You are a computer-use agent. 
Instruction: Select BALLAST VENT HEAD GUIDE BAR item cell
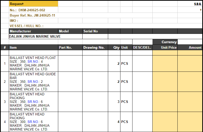(x=33, y=82)
